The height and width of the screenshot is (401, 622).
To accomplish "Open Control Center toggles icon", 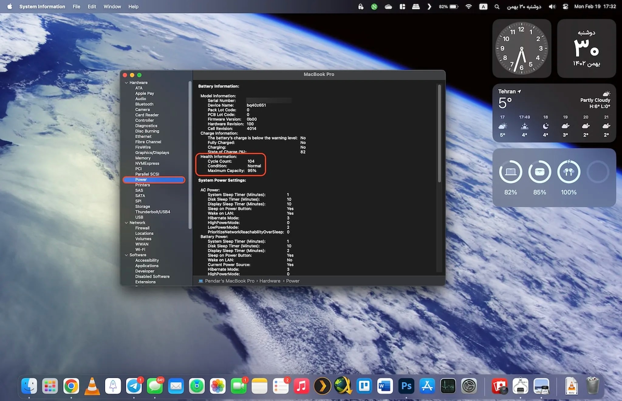I will [x=565, y=6].
